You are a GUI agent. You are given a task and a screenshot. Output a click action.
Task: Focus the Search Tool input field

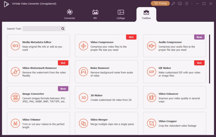(42, 29)
